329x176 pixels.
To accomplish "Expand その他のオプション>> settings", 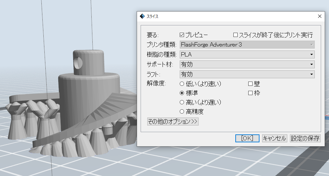I will 173,122.
